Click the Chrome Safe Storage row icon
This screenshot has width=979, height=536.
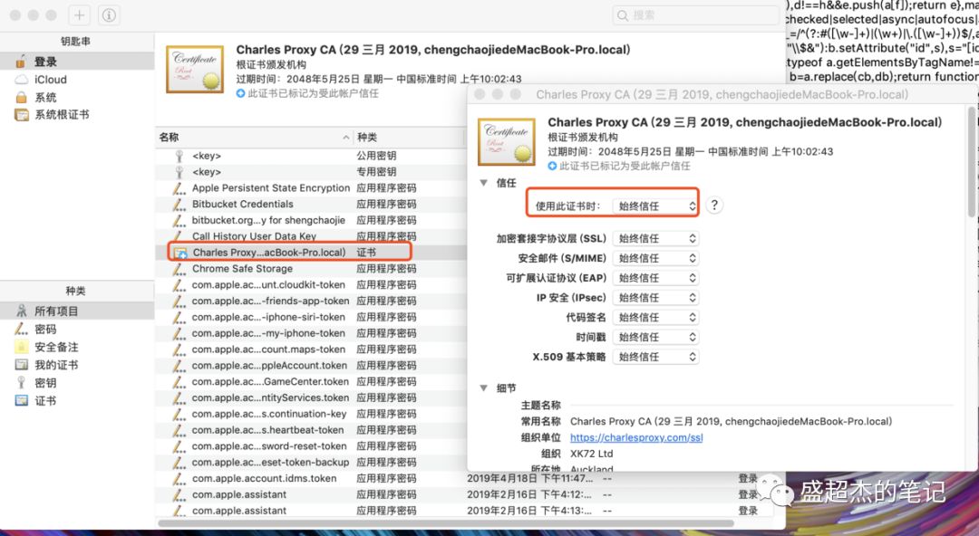coord(179,269)
